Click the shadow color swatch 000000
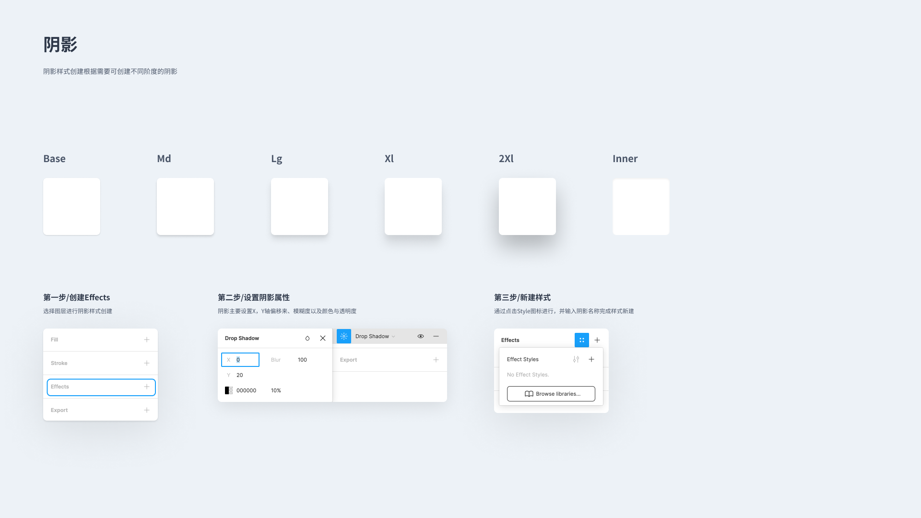The height and width of the screenshot is (518, 921). [x=228, y=390]
